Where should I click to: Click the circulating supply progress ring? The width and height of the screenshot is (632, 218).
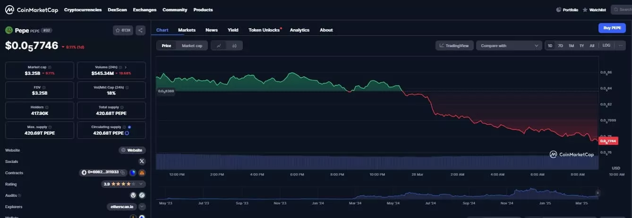tap(127, 133)
